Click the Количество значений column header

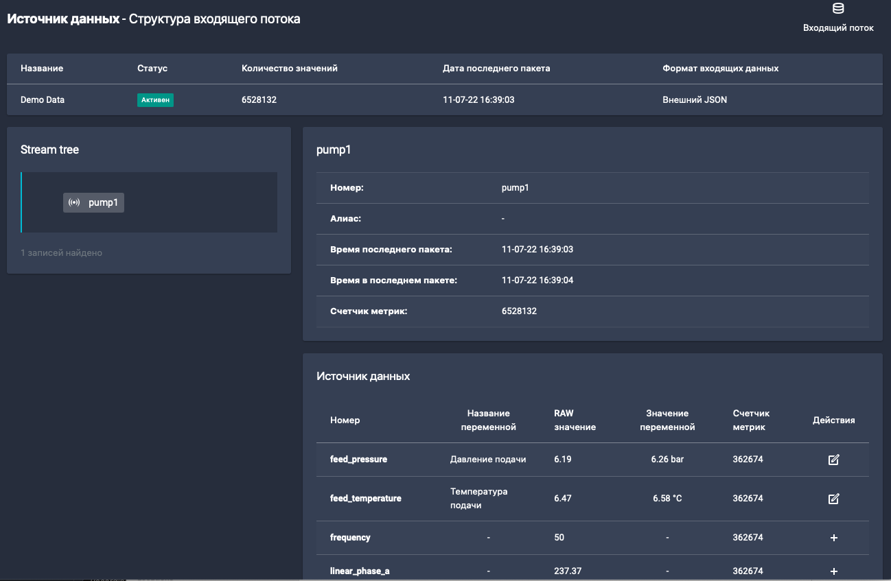(x=290, y=69)
